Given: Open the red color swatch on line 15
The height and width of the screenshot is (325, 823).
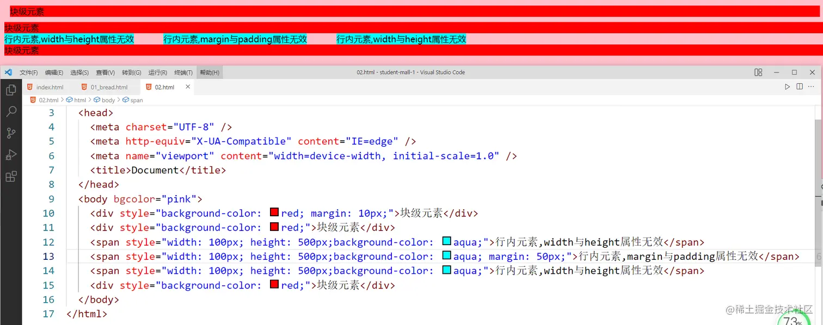Looking at the screenshot, I should tap(274, 284).
